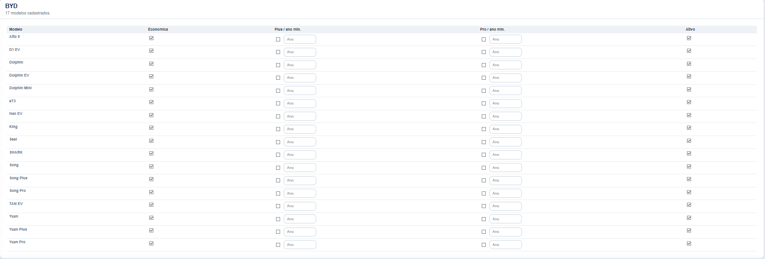Click Plus year field for eT3
The image size is (765, 259).
[300, 103]
